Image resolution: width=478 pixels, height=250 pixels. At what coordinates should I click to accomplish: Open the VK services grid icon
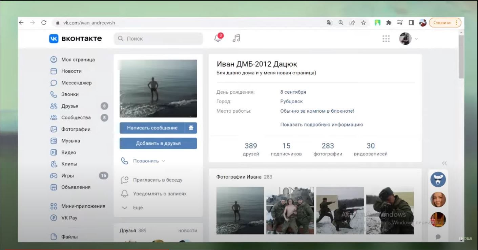point(386,39)
